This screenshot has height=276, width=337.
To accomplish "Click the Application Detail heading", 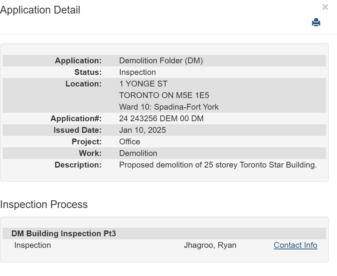I will pyautogui.click(x=40, y=10).
